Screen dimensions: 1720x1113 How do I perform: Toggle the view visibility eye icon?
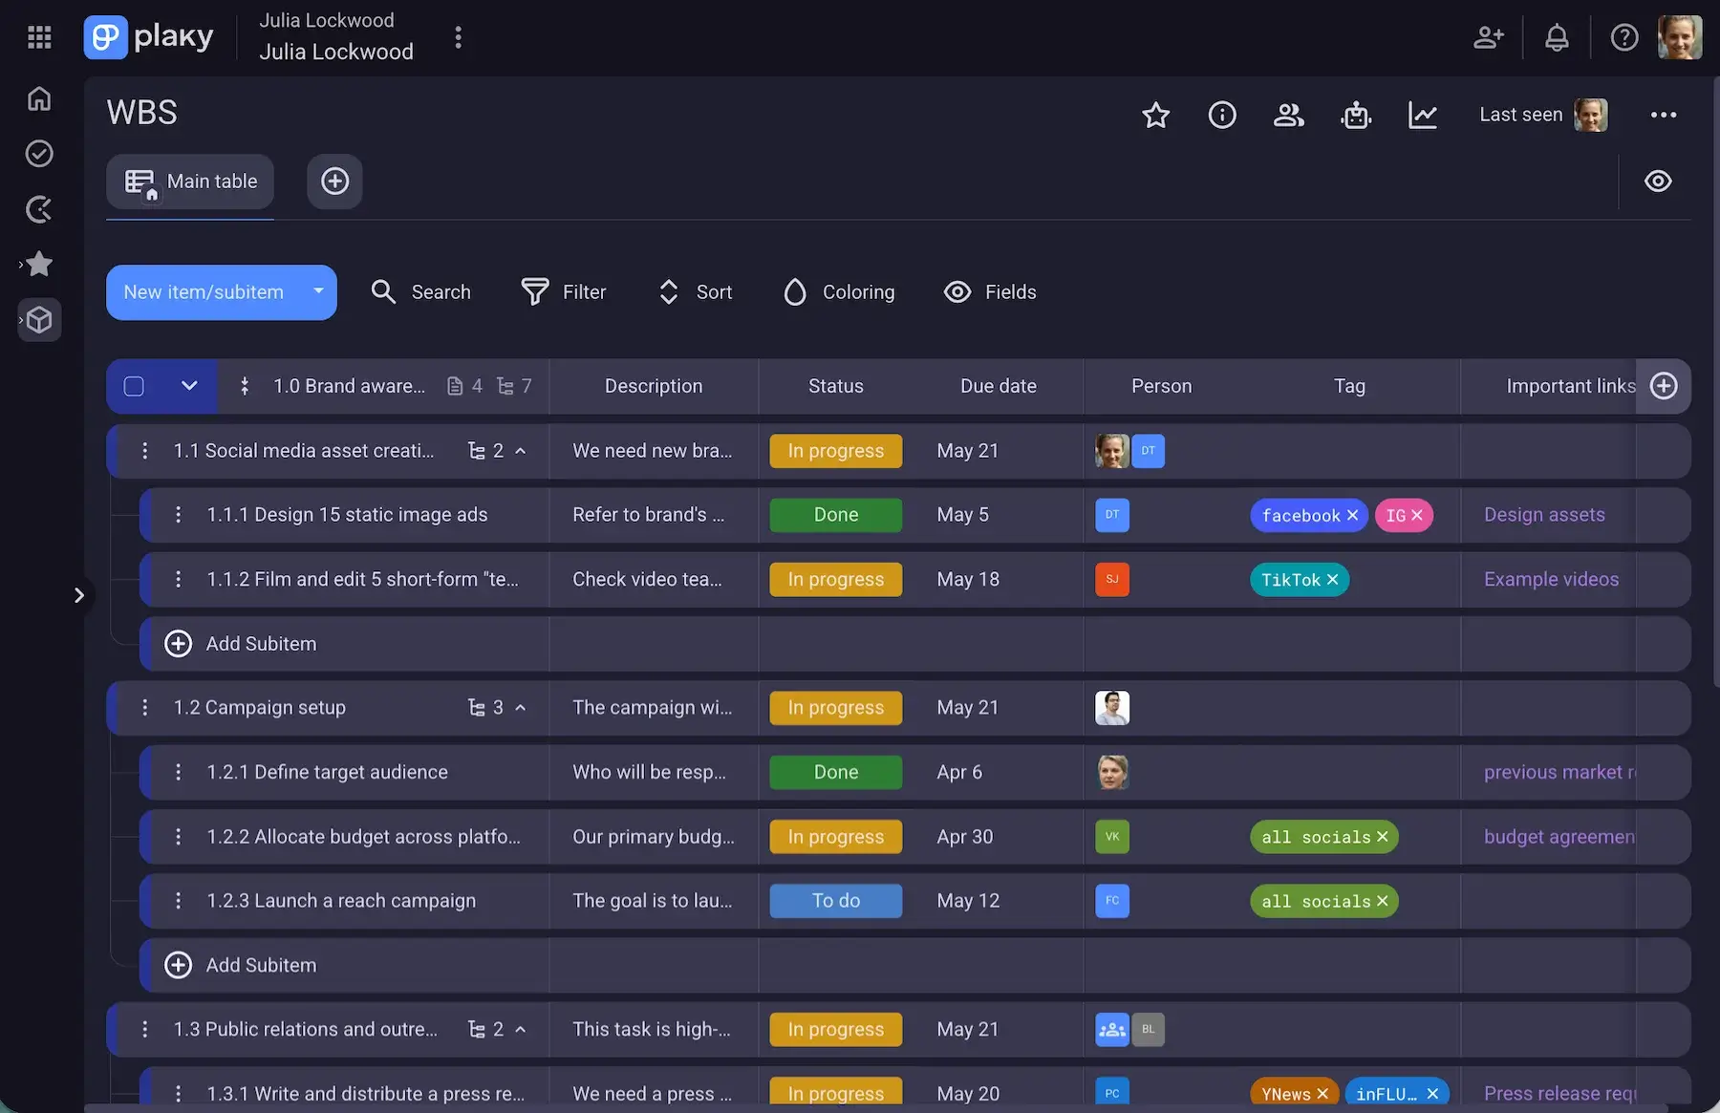click(1658, 182)
